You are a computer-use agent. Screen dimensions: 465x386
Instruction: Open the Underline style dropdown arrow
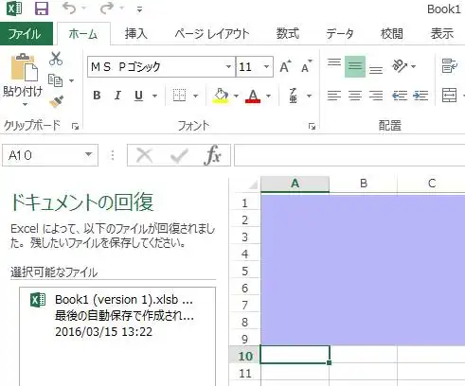click(154, 96)
